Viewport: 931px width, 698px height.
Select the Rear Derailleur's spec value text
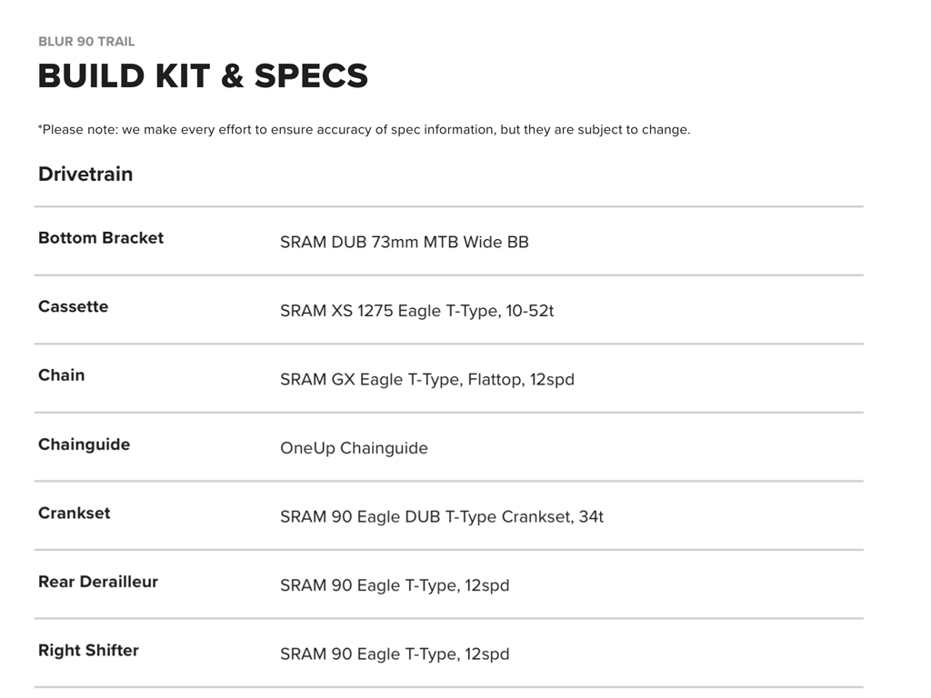395,585
